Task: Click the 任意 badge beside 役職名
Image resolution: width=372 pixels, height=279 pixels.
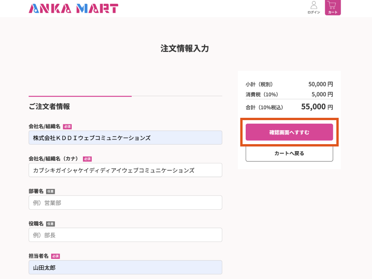Action: 50,224
